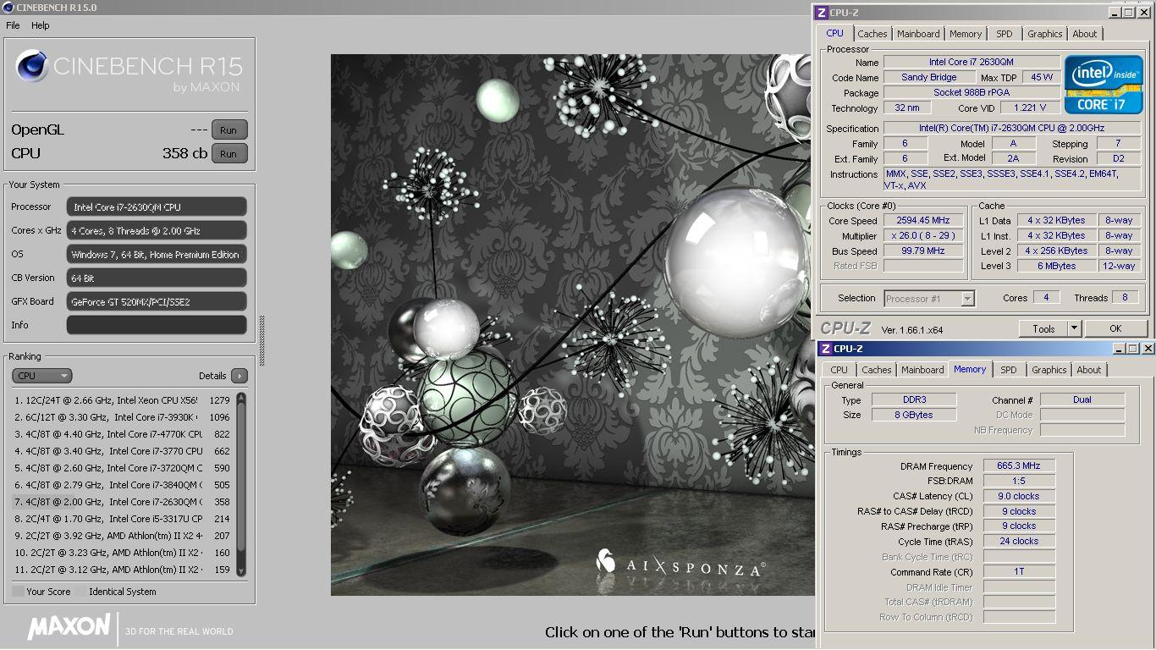
Task: Click the CPU name field Intel Core i7 2630QM
Action: [x=972, y=62]
